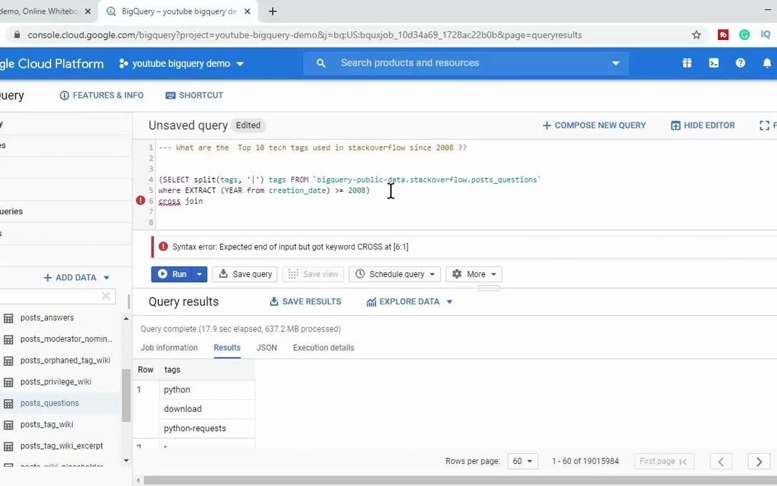Click the editor resize handle below the toolbar
Screen dimensions: 777x486
pos(489,288)
